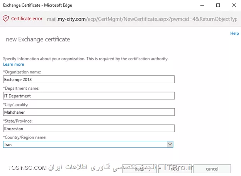Screen dimensions: 241x176
Task: Click the Certificate error text
Action: click(27, 19)
